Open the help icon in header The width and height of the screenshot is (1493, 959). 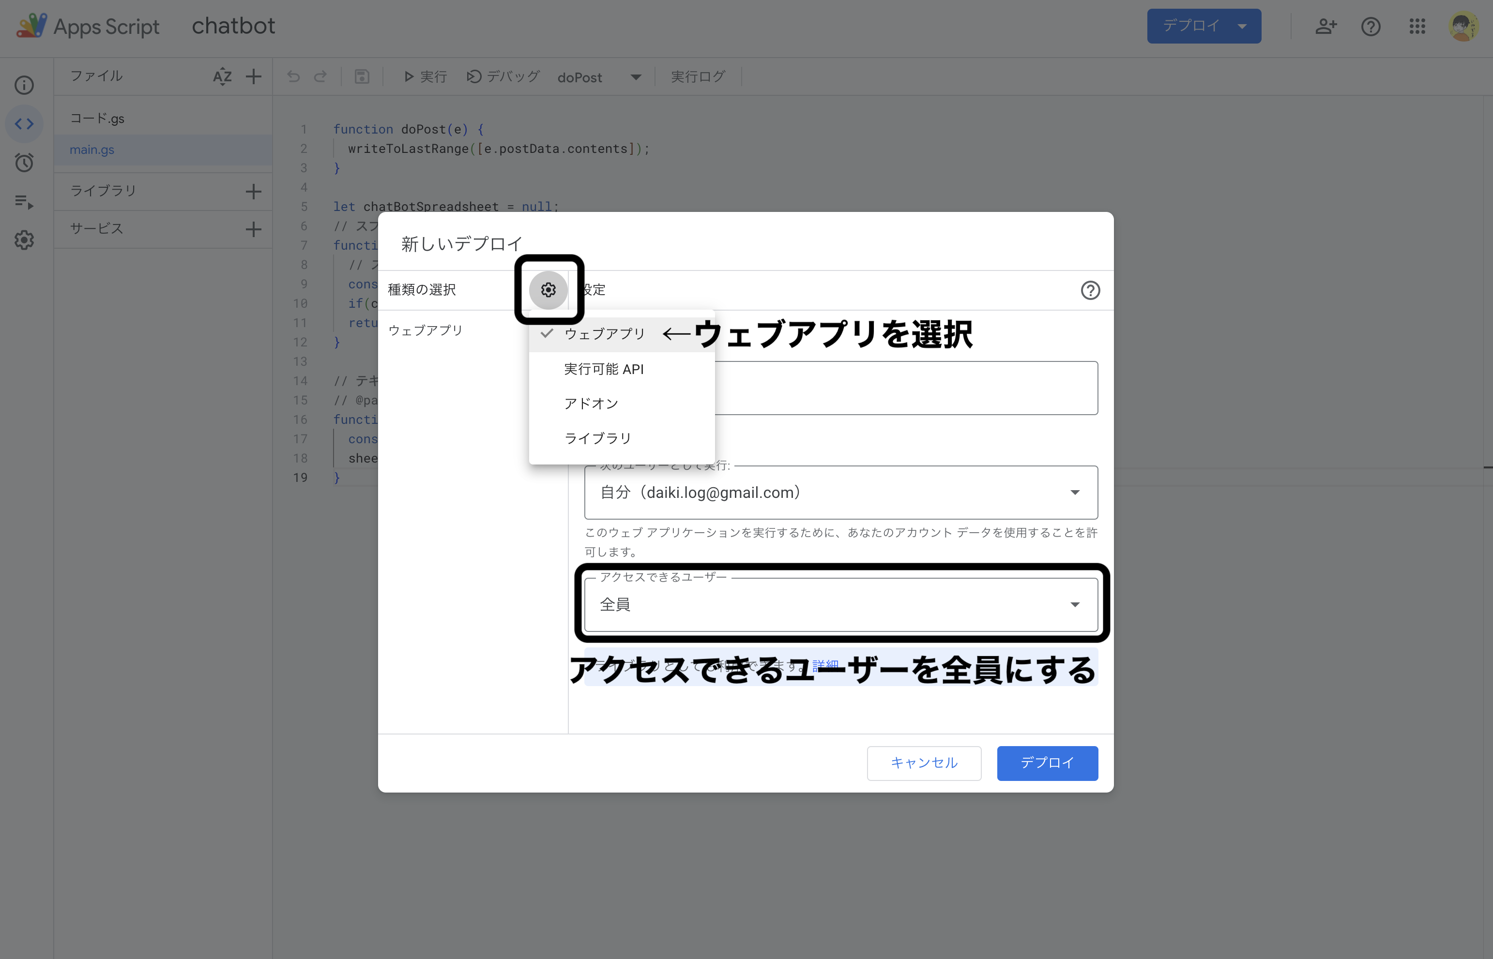click(1371, 26)
